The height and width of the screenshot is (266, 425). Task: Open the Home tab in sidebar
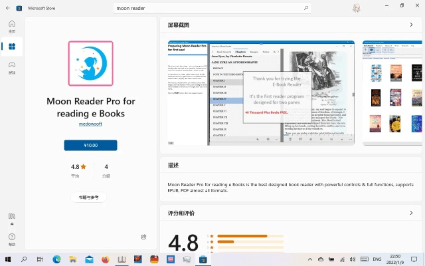pyautogui.click(x=12, y=27)
